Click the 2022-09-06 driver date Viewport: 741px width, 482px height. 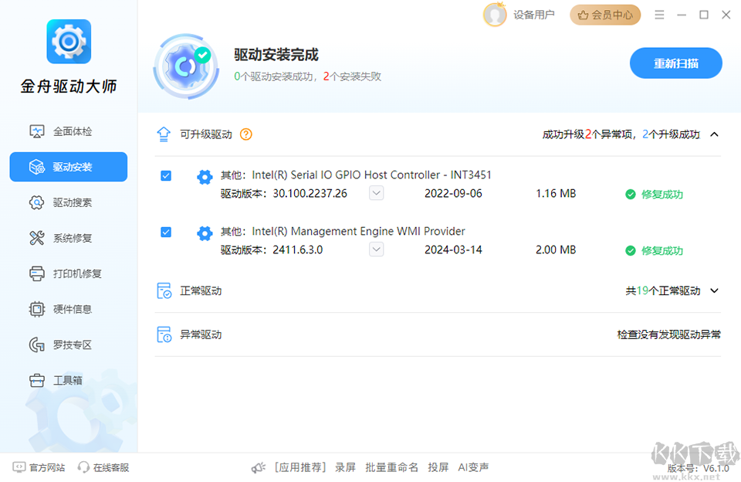(453, 193)
